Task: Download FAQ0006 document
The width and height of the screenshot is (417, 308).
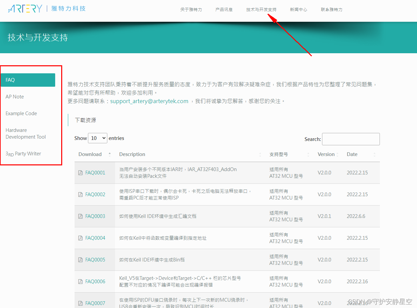Action: (x=95, y=282)
